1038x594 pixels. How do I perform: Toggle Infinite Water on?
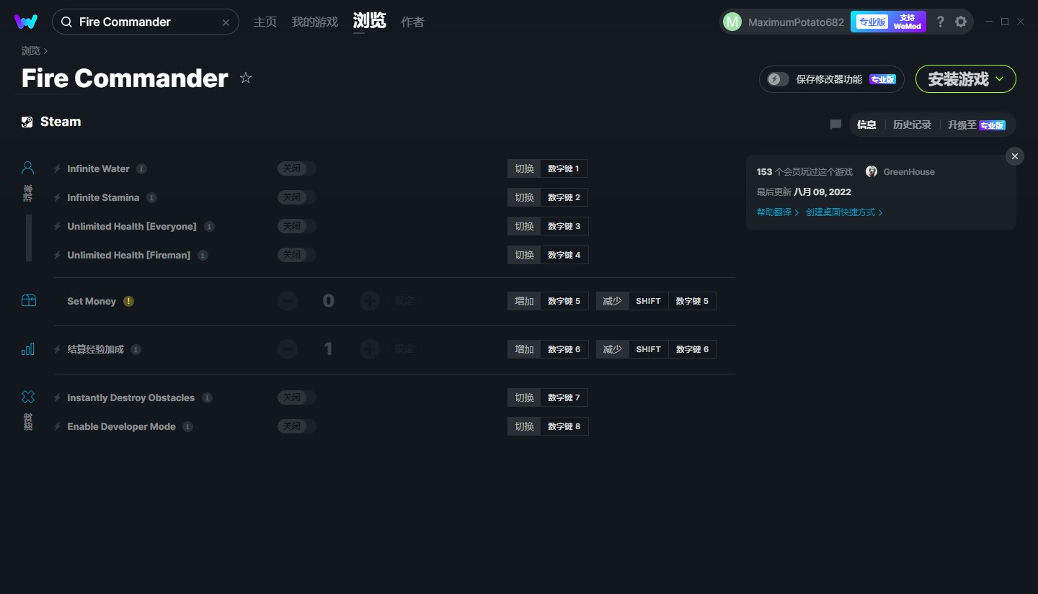pyautogui.click(x=297, y=168)
